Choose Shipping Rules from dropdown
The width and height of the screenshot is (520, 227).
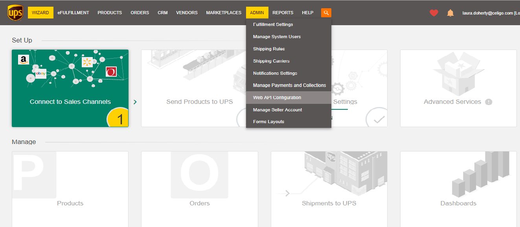click(288, 49)
